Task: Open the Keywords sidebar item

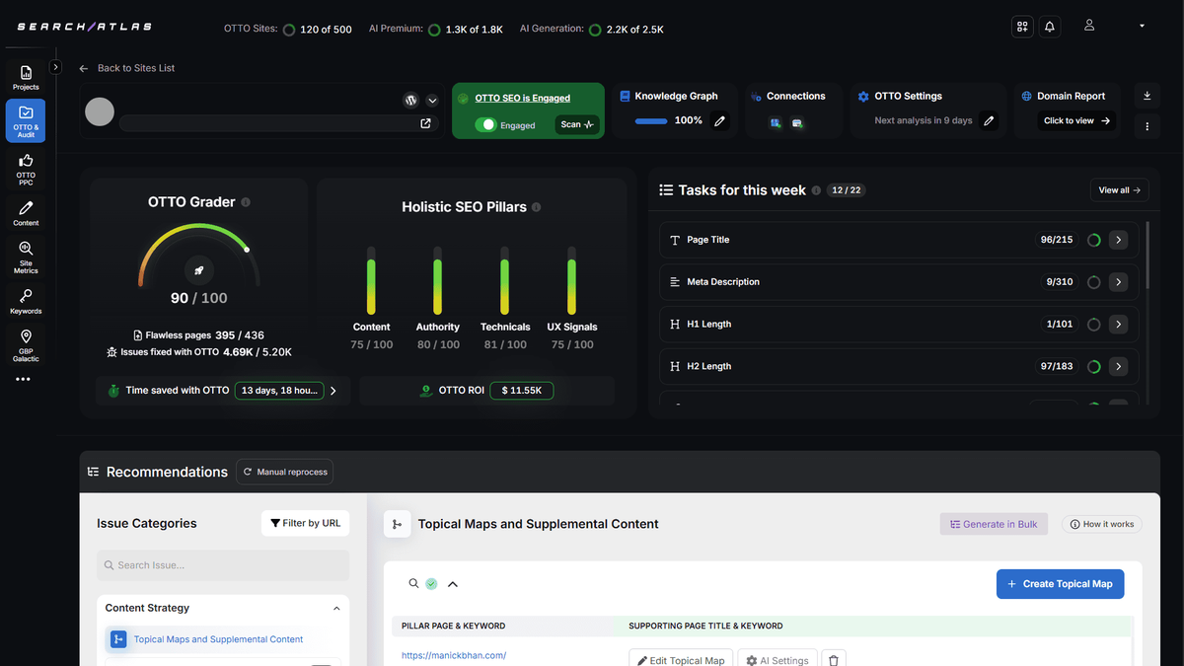Action: (x=26, y=301)
